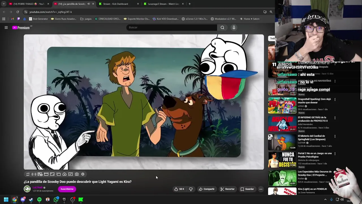Like the video with thumbs up

click(x=179, y=189)
